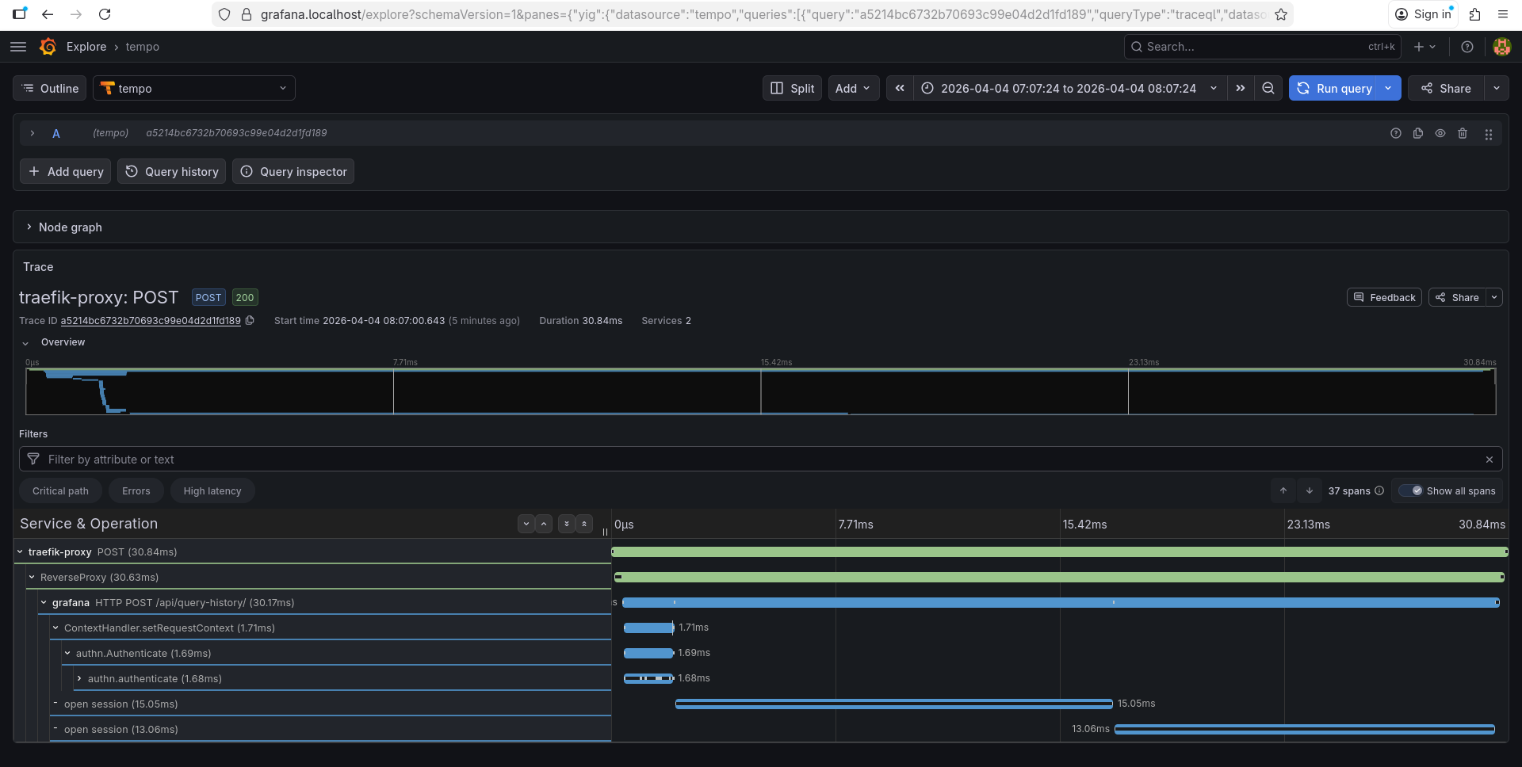1522x767 pixels.
Task: Click the Sign in button
Action: tap(1424, 14)
